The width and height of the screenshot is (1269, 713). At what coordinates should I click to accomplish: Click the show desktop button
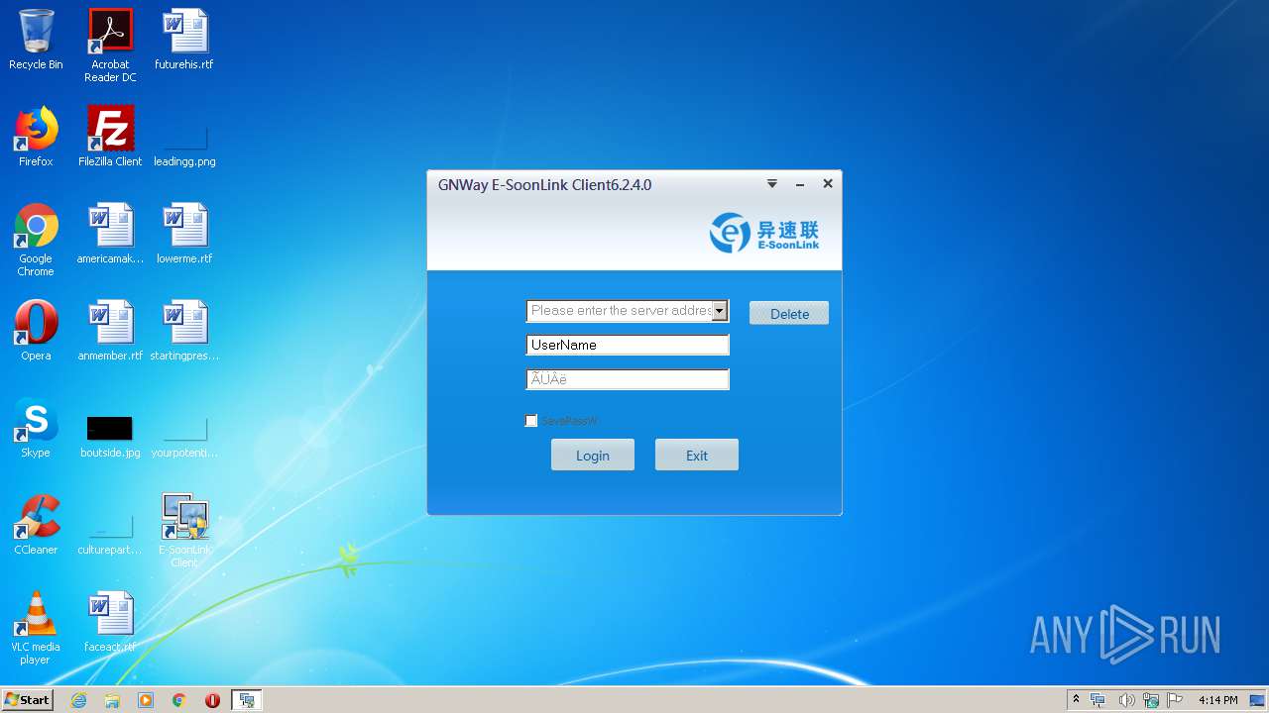[x=1257, y=700]
